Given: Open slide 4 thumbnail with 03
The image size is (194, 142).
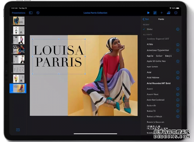Looking at the screenshot, I should pos(19,50).
